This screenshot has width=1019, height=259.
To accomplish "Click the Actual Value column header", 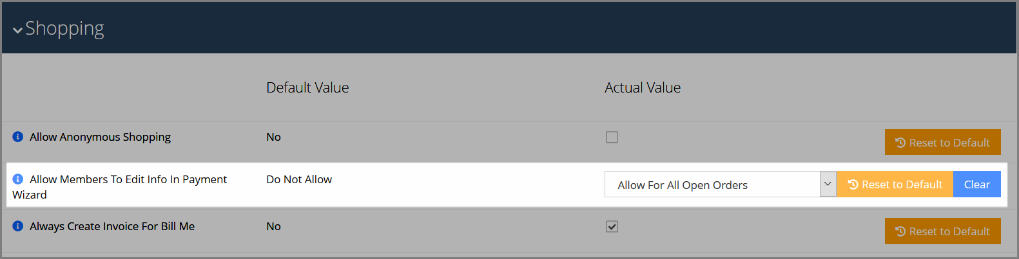I will [x=643, y=87].
